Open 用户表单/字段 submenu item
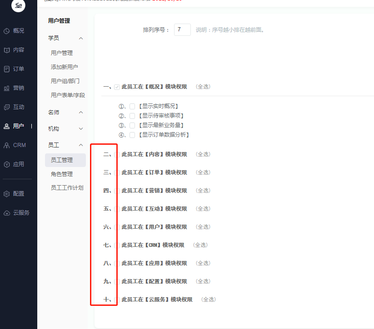The height and width of the screenshot is (329, 374). (x=68, y=95)
